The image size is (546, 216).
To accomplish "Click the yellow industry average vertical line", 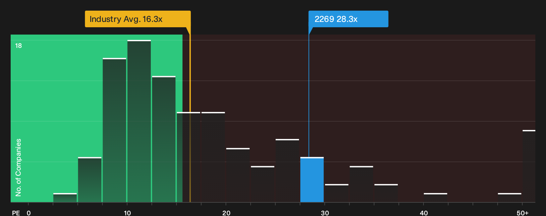I will pyautogui.click(x=190, y=118).
